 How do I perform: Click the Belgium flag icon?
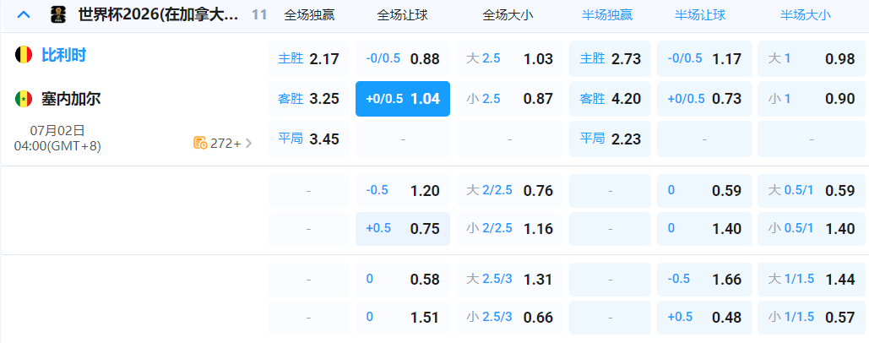coord(24,55)
